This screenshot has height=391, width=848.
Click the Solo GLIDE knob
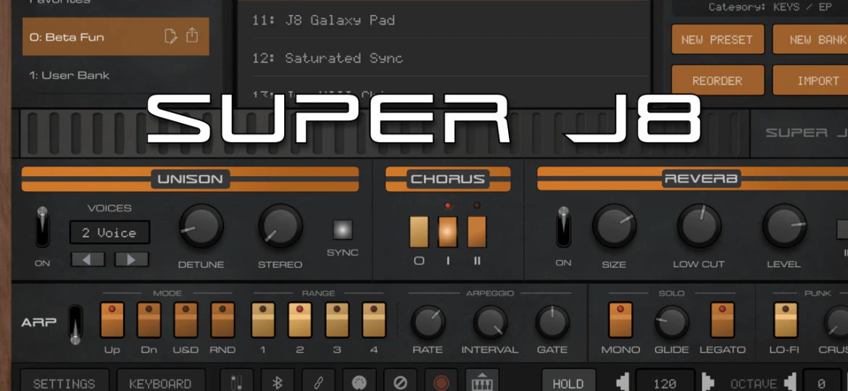pyautogui.click(x=672, y=322)
